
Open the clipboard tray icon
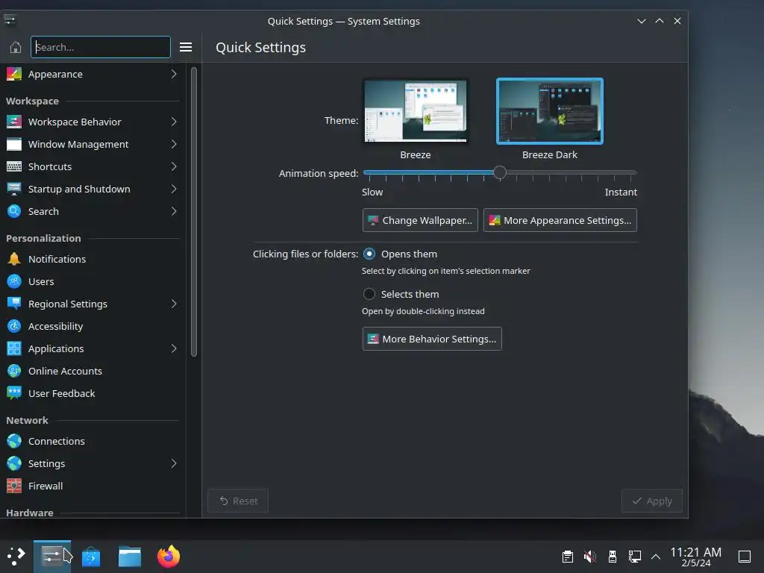point(568,557)
